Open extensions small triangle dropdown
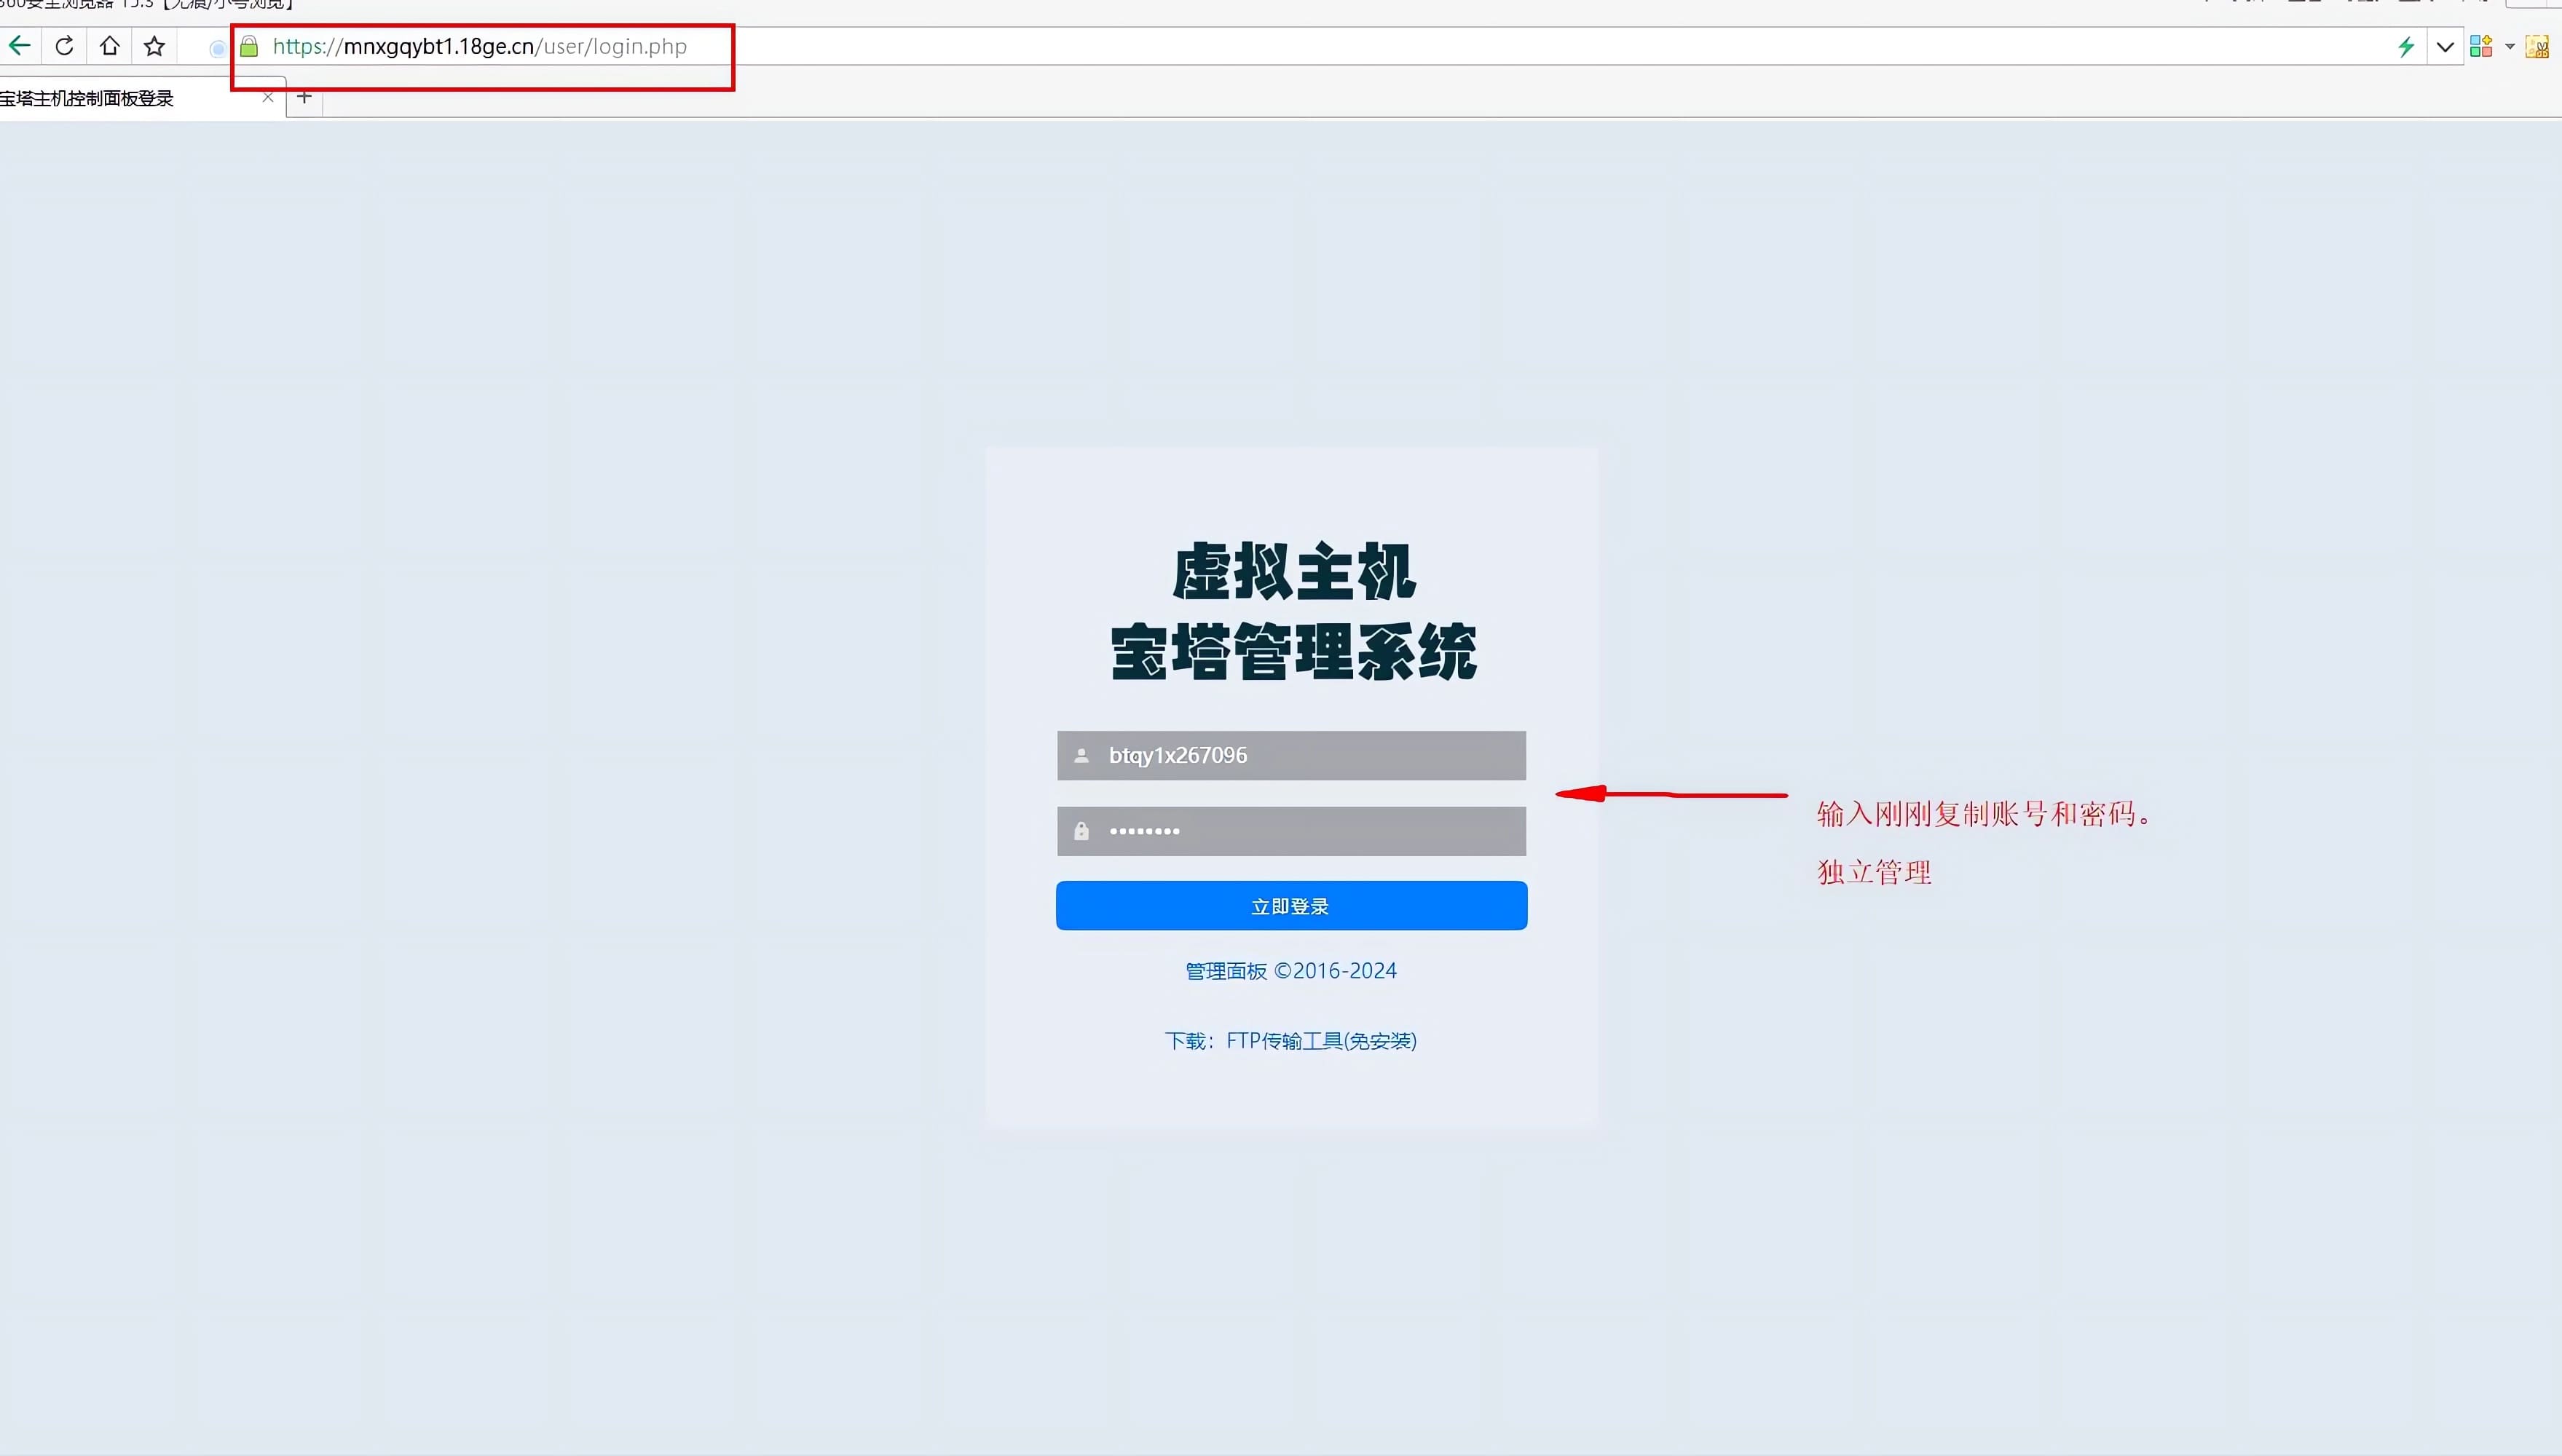Screen dimensions: 2562x1456 pyautogui.click(x=2510, y=46)
